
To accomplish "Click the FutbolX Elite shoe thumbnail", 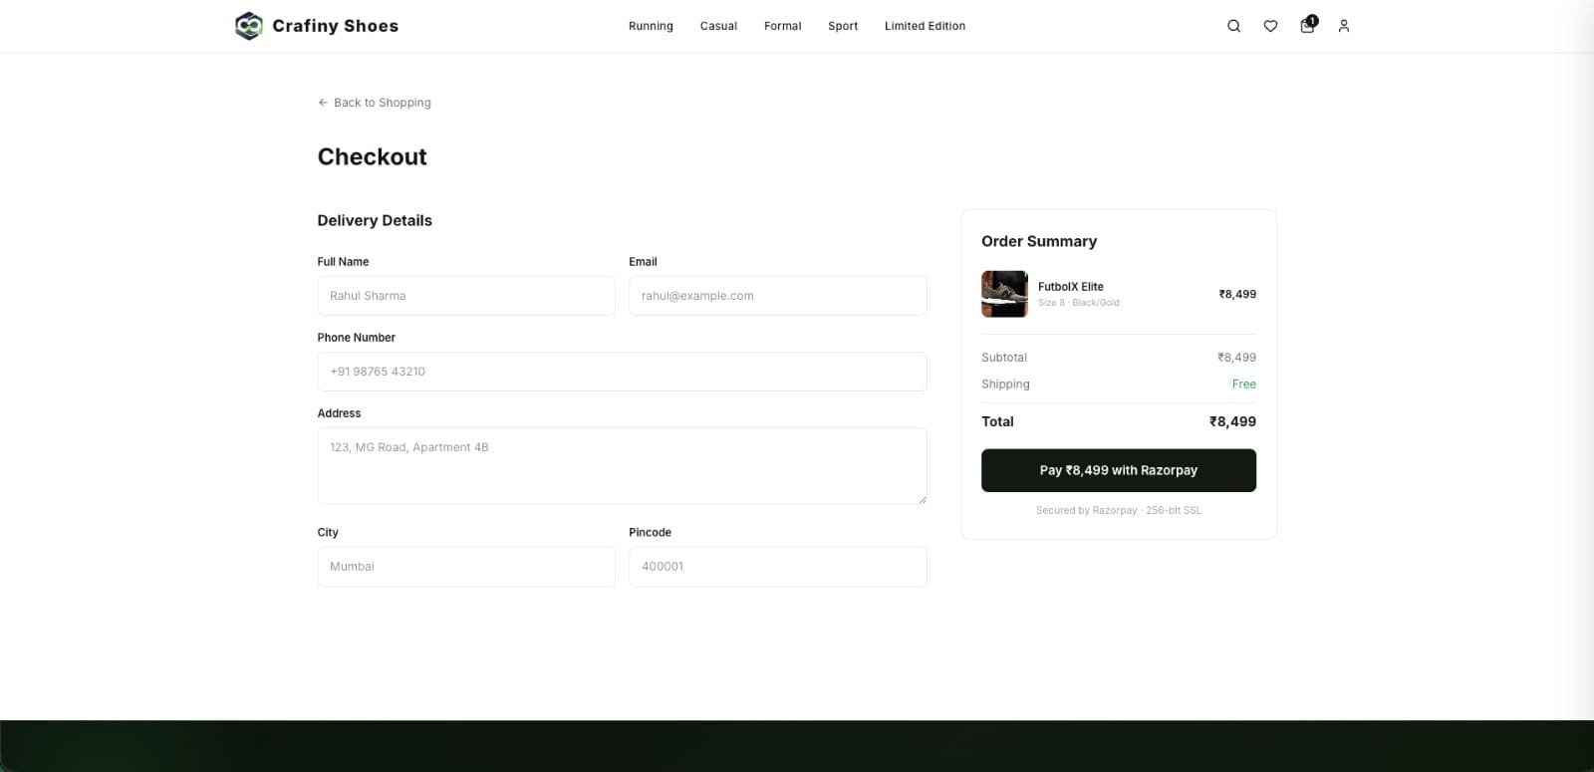I will (1004, 294).
